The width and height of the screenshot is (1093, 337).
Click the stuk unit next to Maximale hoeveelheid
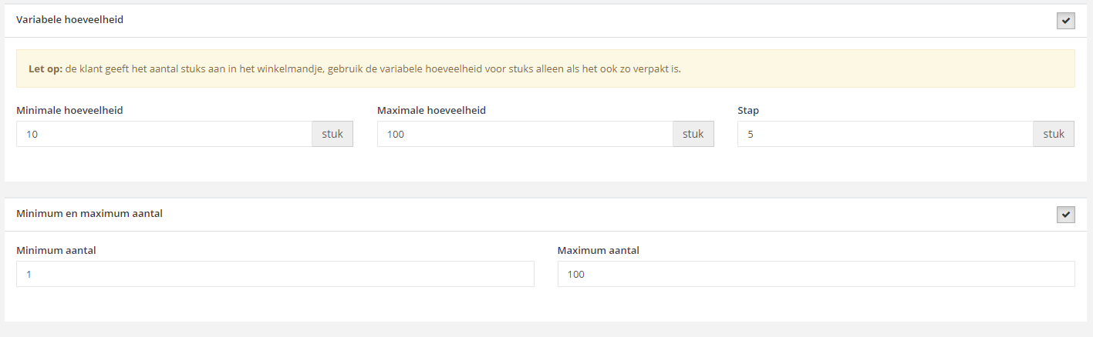[x=693, y=134]
